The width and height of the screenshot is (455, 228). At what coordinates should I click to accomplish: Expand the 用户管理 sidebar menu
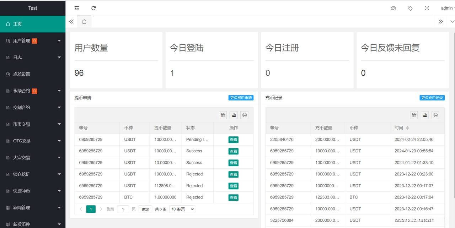33,41
